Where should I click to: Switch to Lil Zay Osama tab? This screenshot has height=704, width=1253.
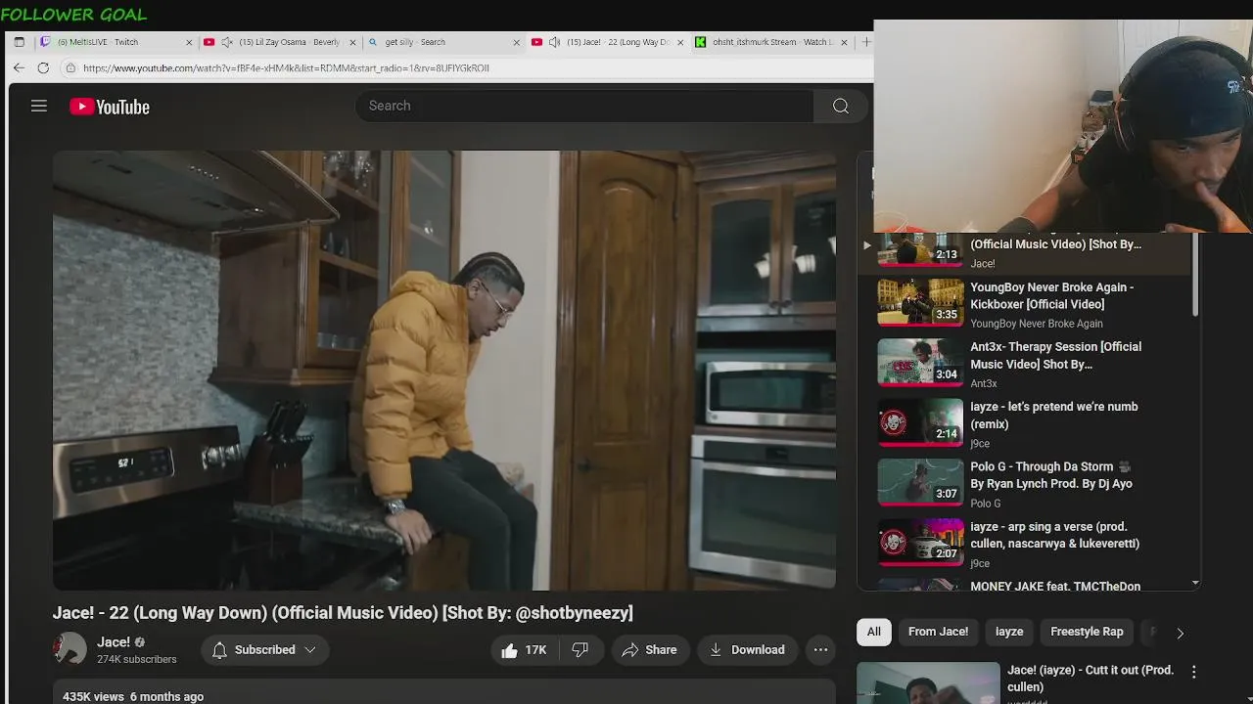pyautogui.click(x=279, y=42)
